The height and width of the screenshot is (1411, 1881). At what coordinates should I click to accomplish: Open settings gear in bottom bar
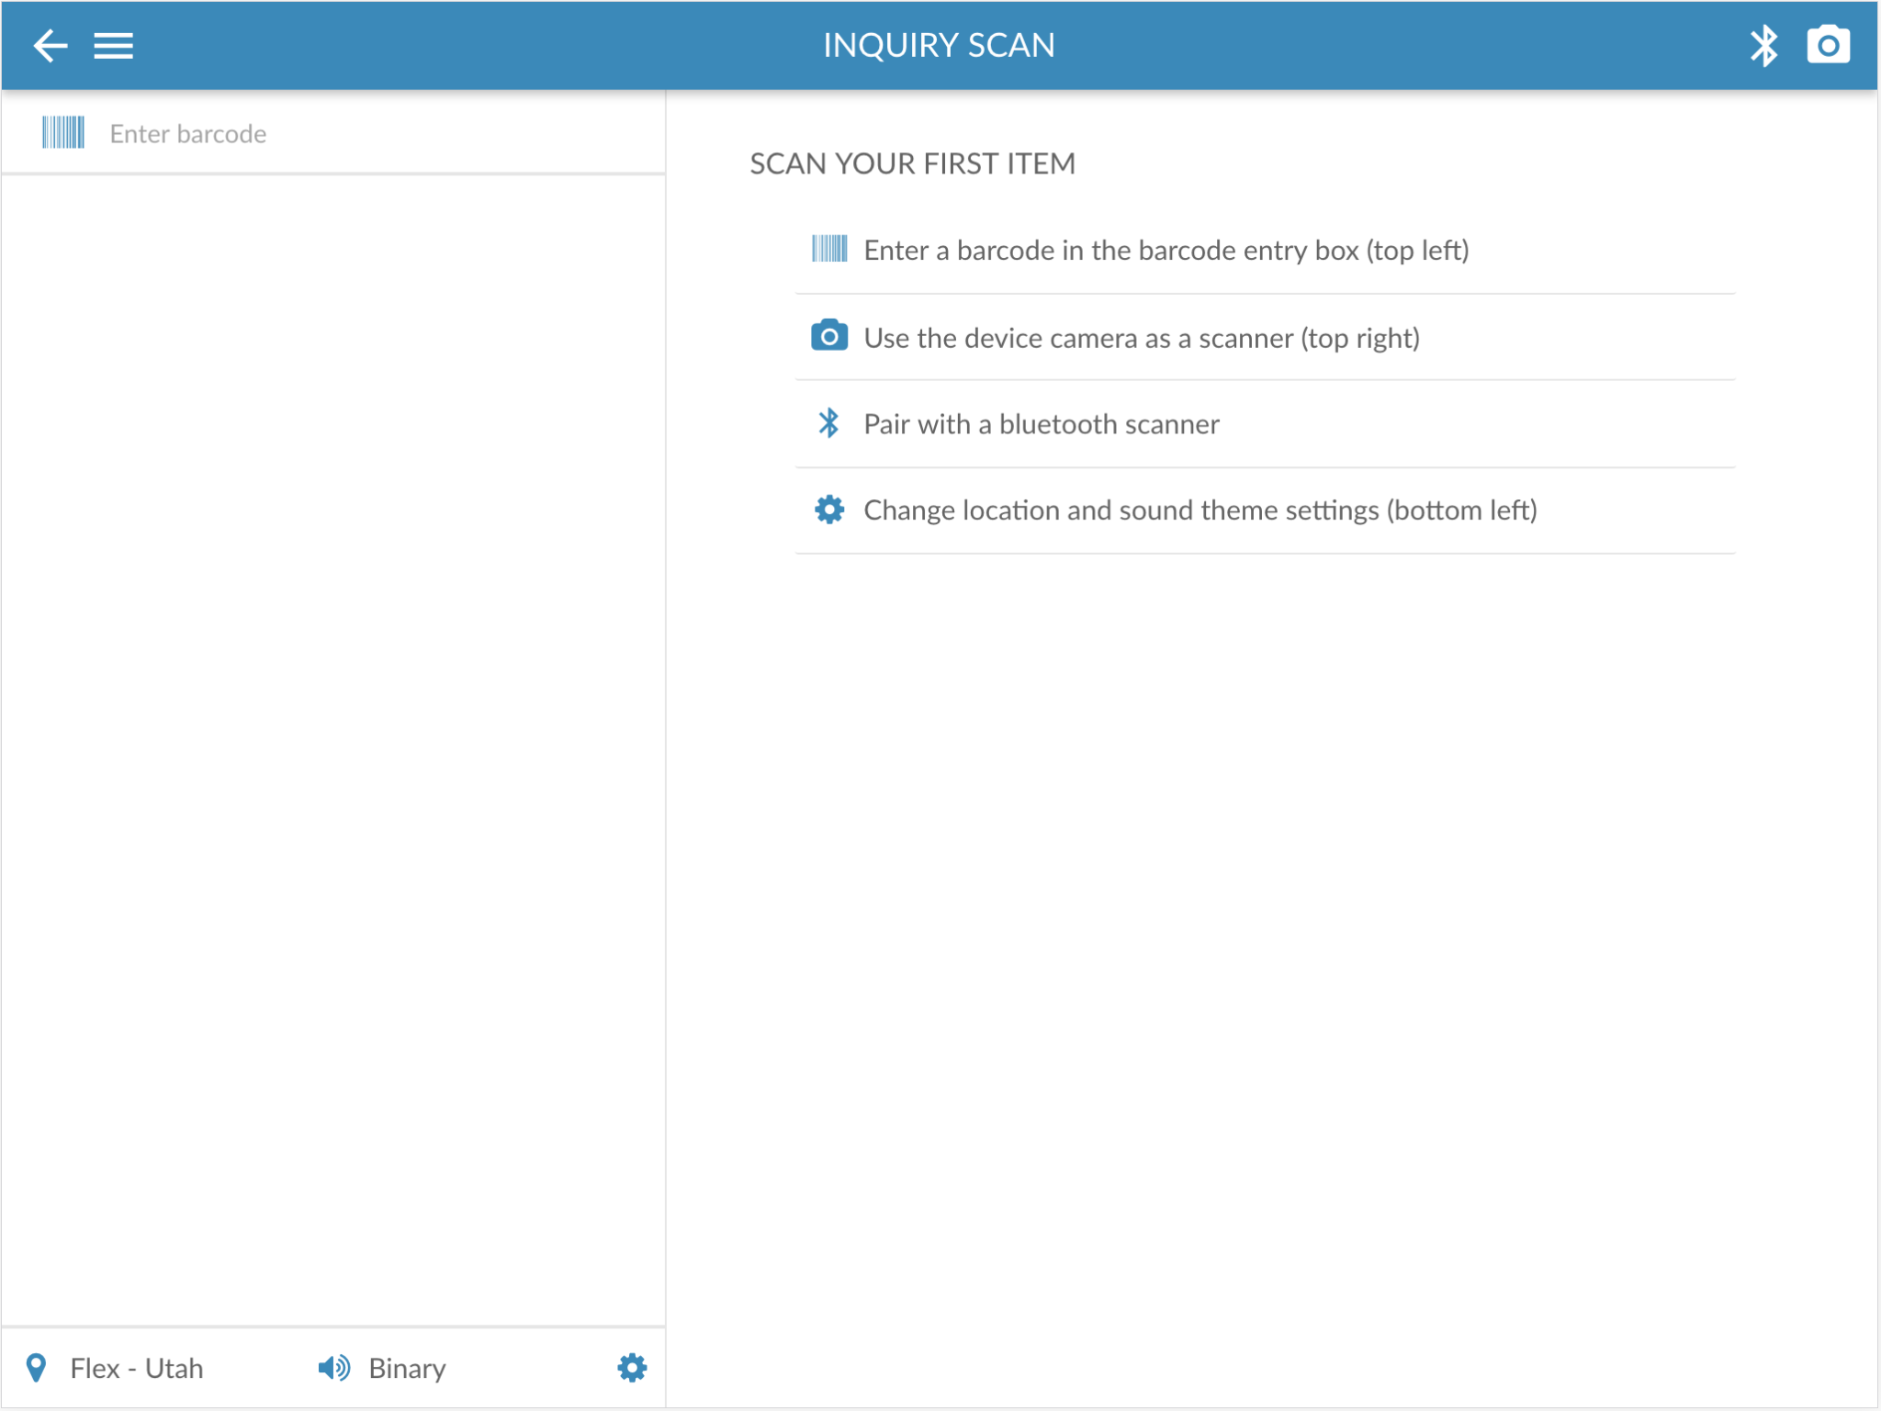point(632,1368)
